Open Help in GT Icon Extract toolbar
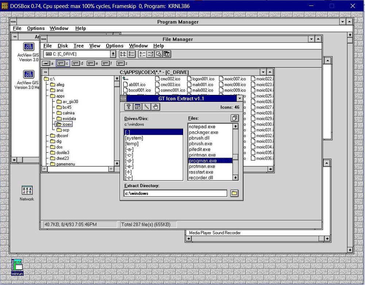Screen dimensions: 365x285 [128, 107]
